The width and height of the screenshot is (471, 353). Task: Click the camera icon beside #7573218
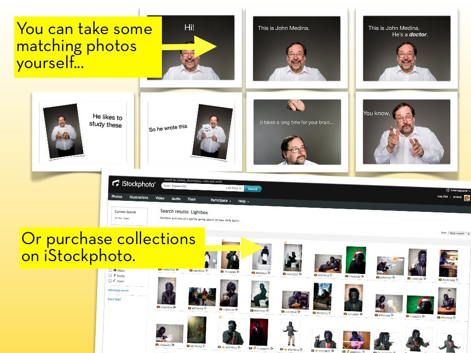tap(283, 312)
